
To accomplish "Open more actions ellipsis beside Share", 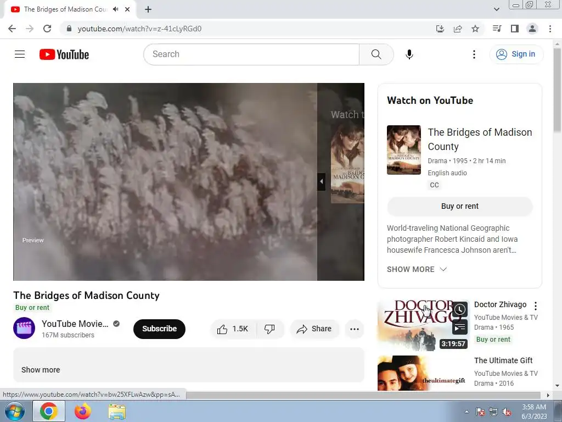I will [355, 329].
